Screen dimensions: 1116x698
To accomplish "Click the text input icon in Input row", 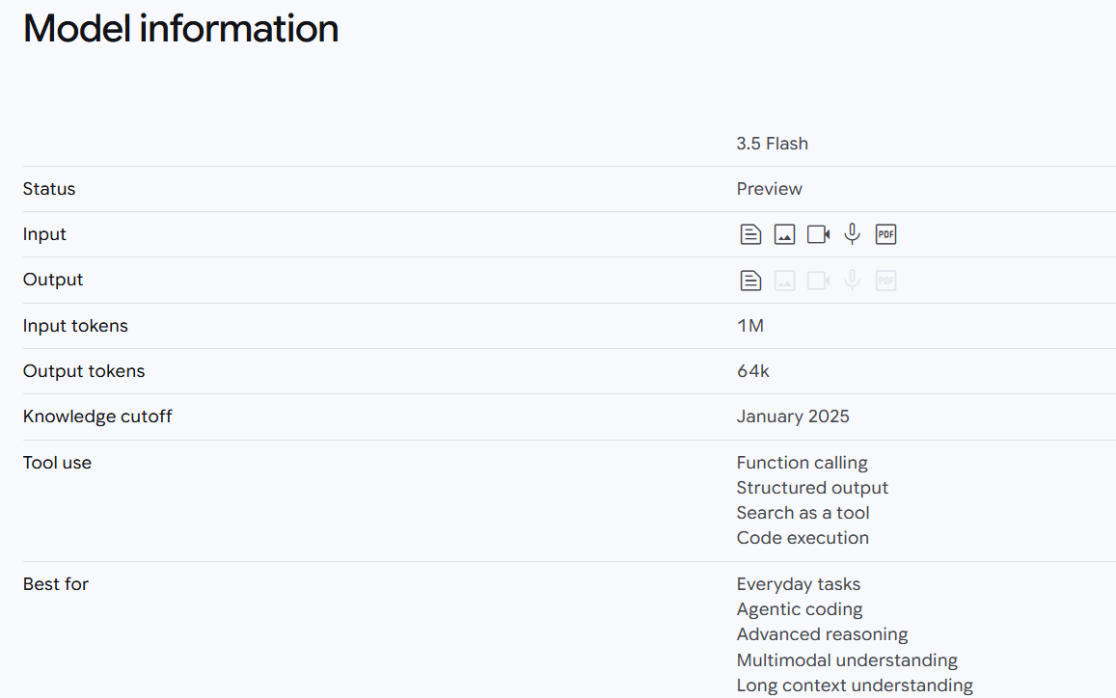I will [750, 234].
